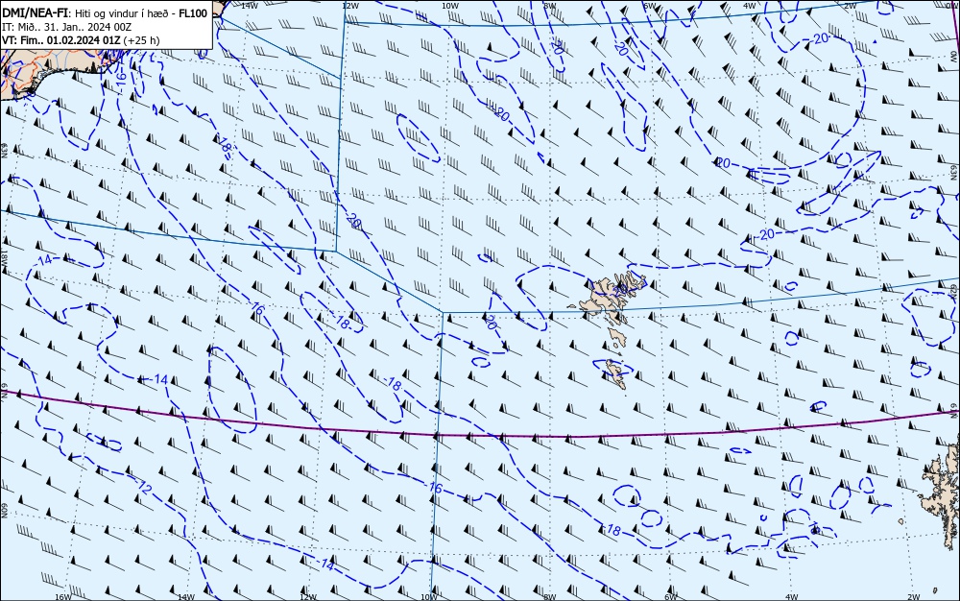Select the FL100 flight level text
The height and width of the screenshot is (601, 960).
pos(192,13)
